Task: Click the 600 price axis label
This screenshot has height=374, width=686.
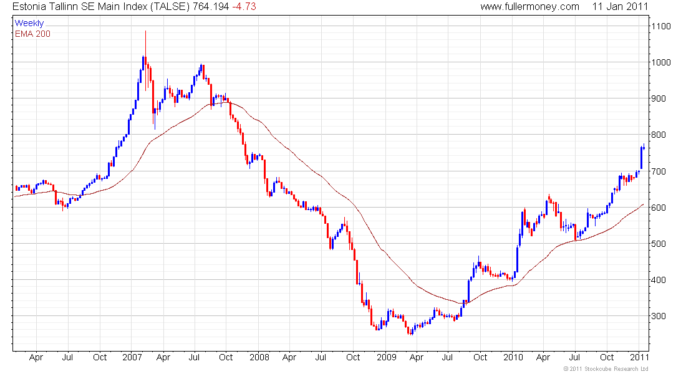Action: 659,208
